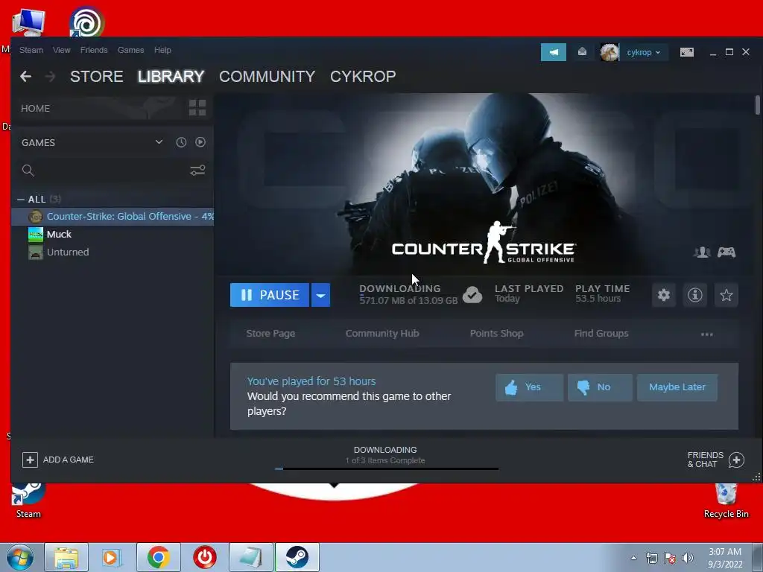Viewport: 763px width, 572px height.
Task: Go forward with the right arrow
Action: 50,77
